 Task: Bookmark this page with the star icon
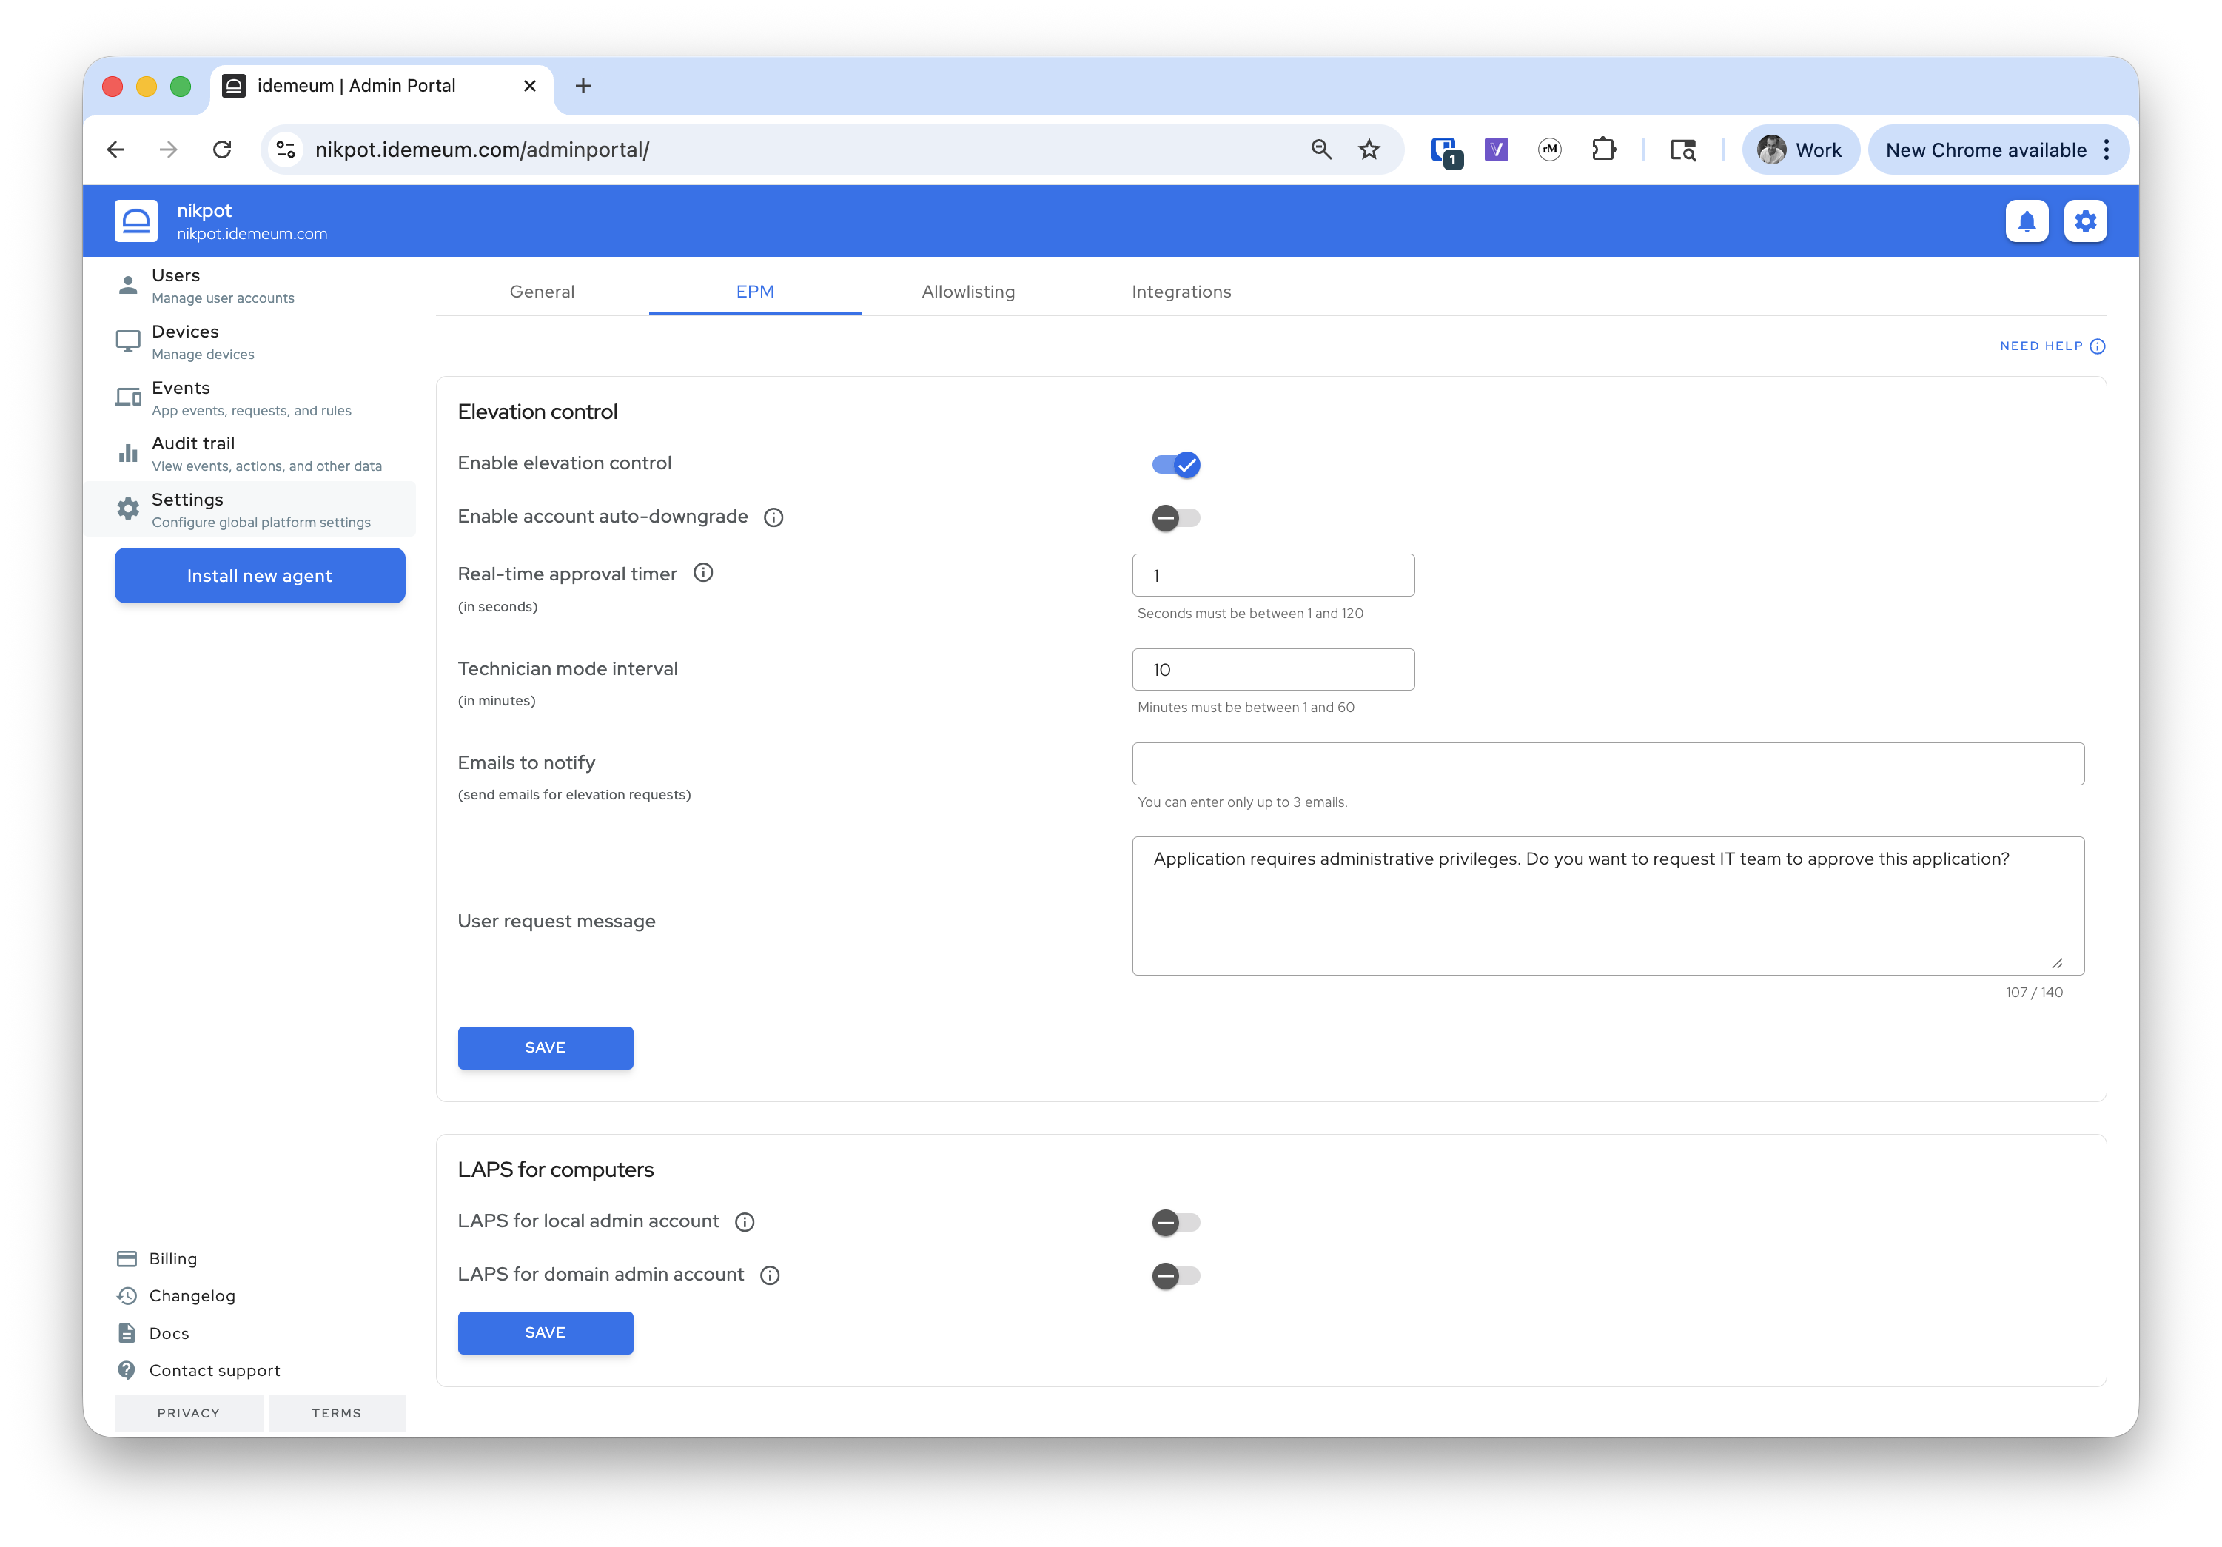pos(1369,149)
